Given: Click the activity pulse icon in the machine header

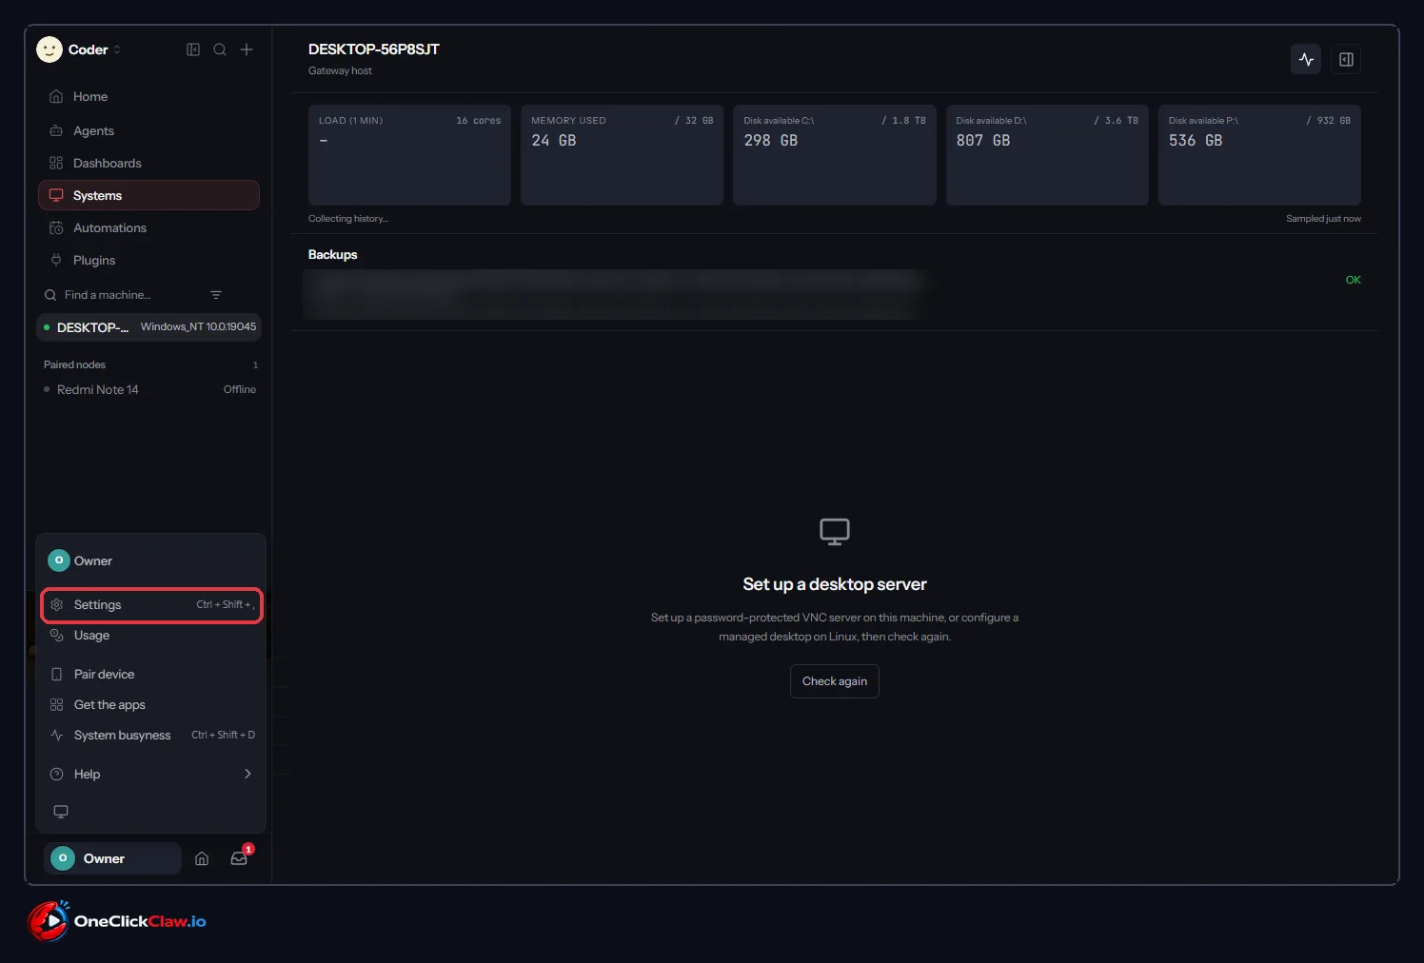Looking at the screenshot, I should (1306, 59).
